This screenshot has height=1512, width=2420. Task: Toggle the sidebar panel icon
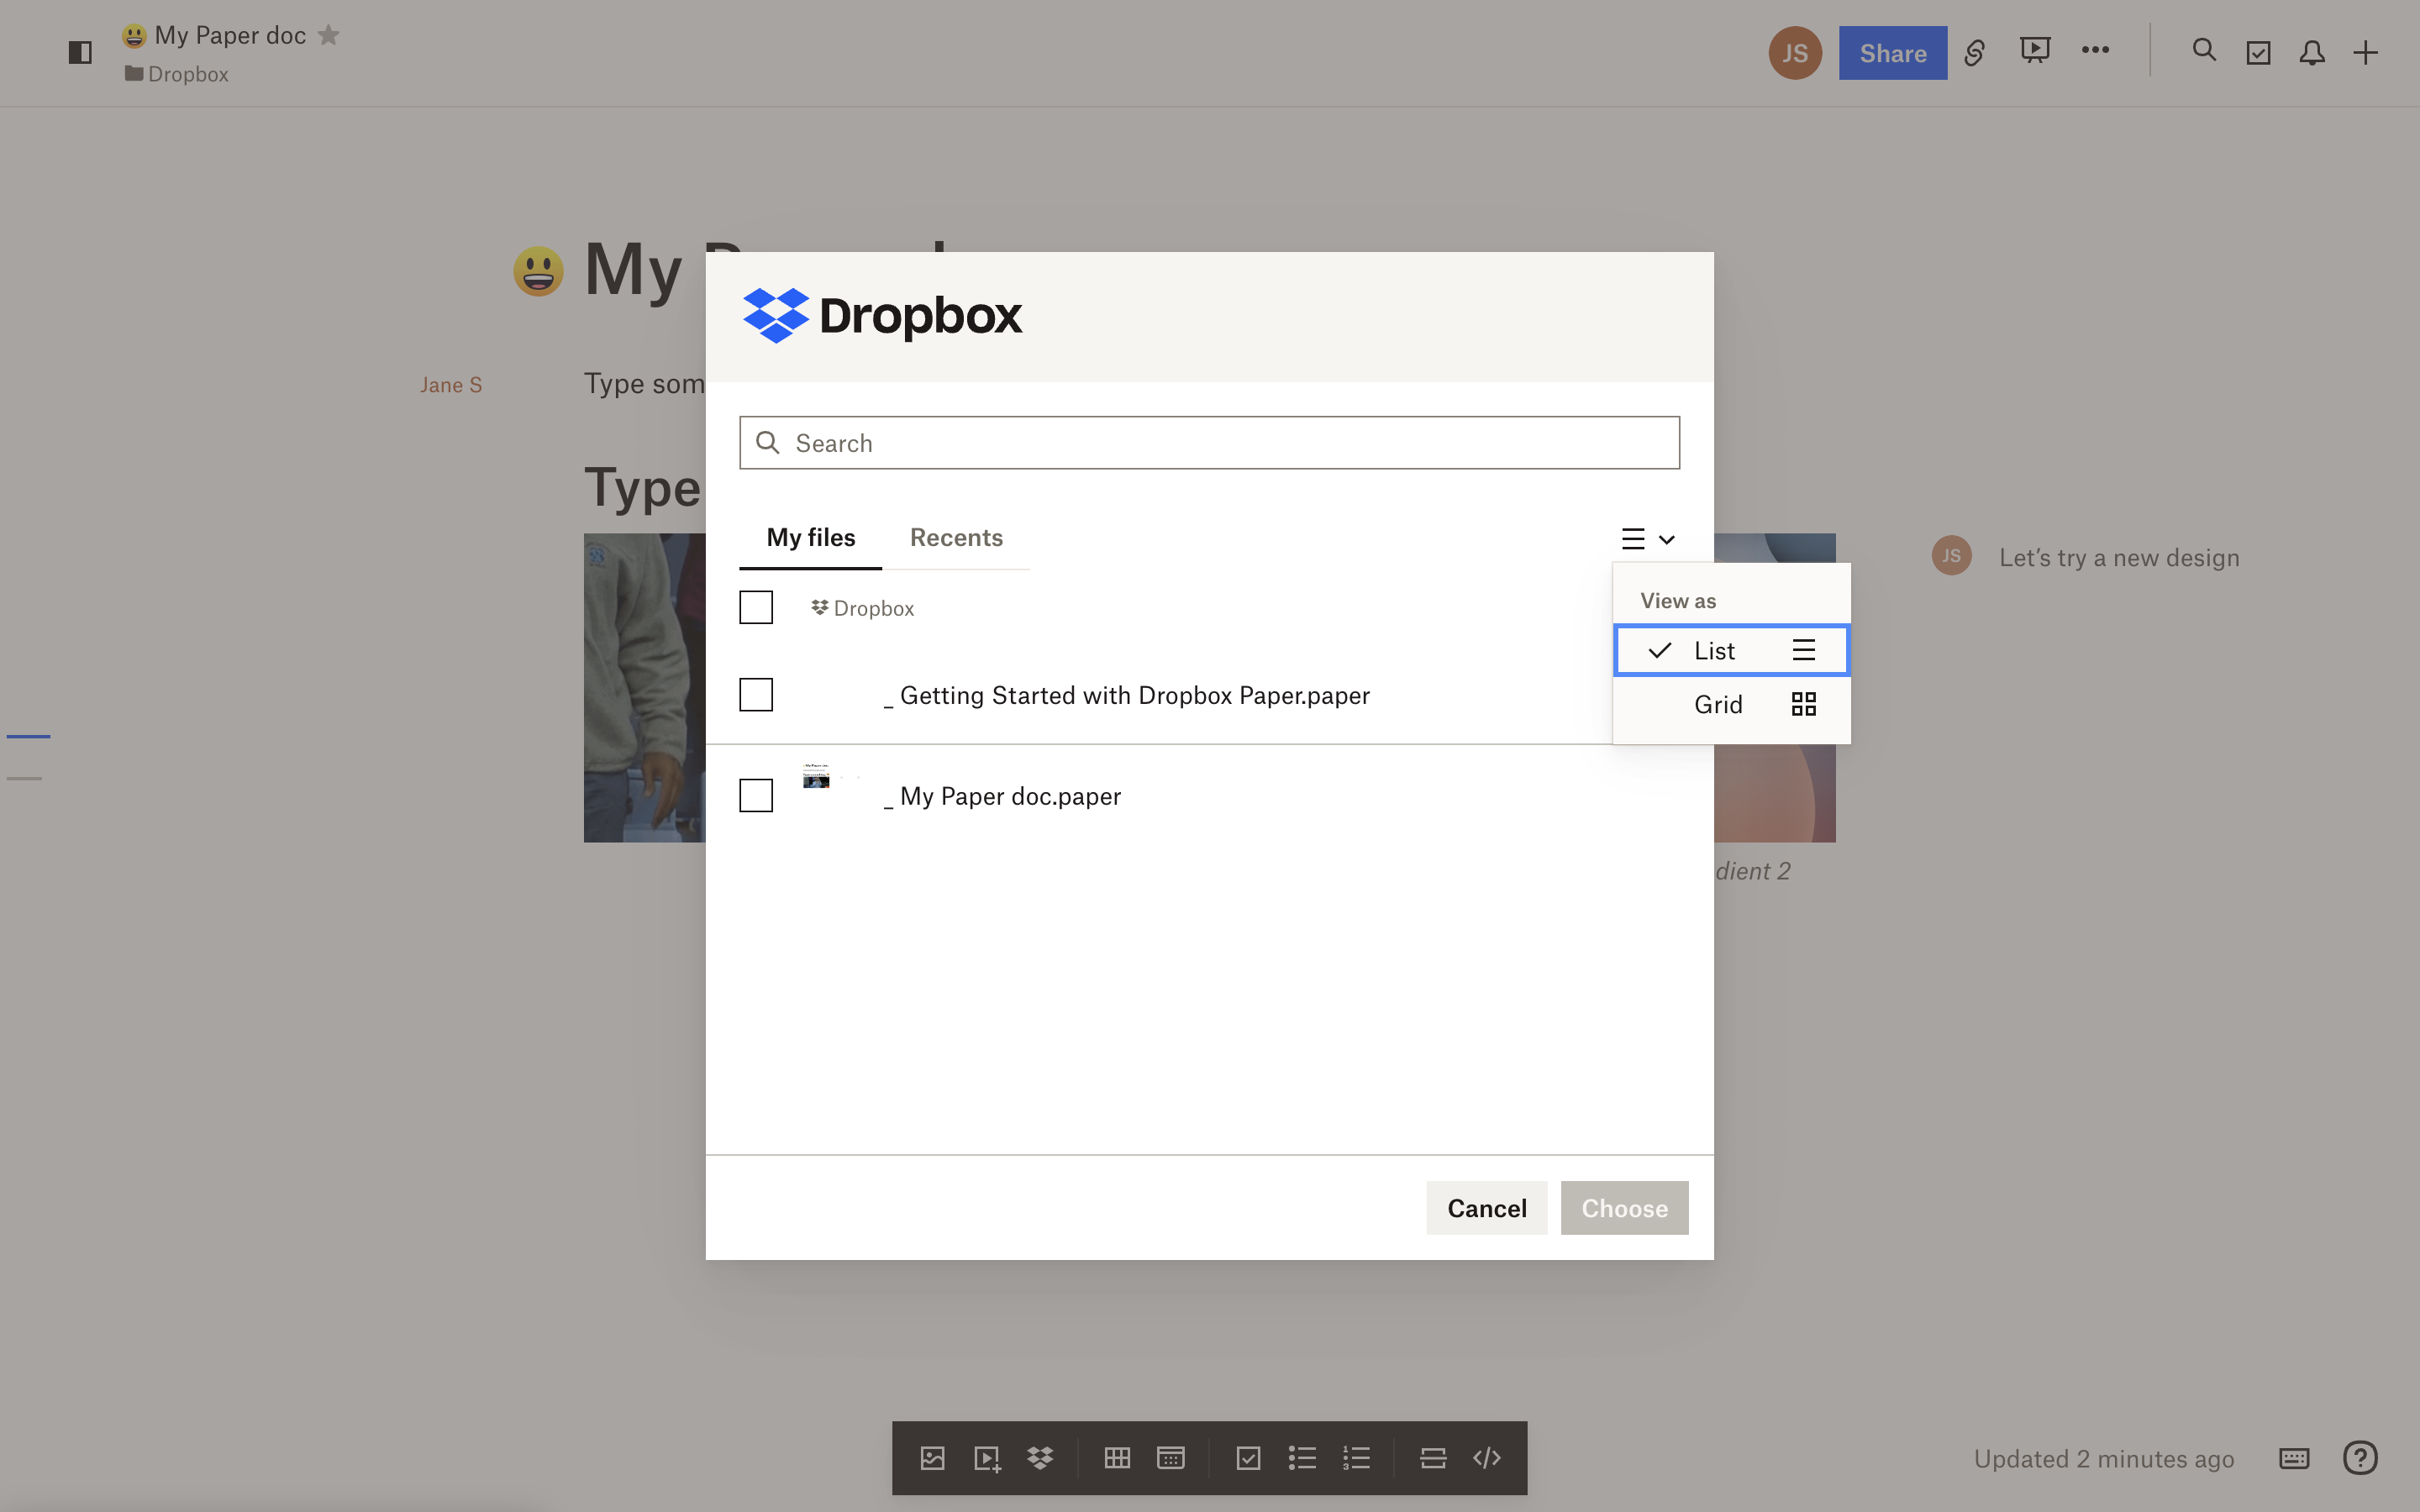(80, 52)
